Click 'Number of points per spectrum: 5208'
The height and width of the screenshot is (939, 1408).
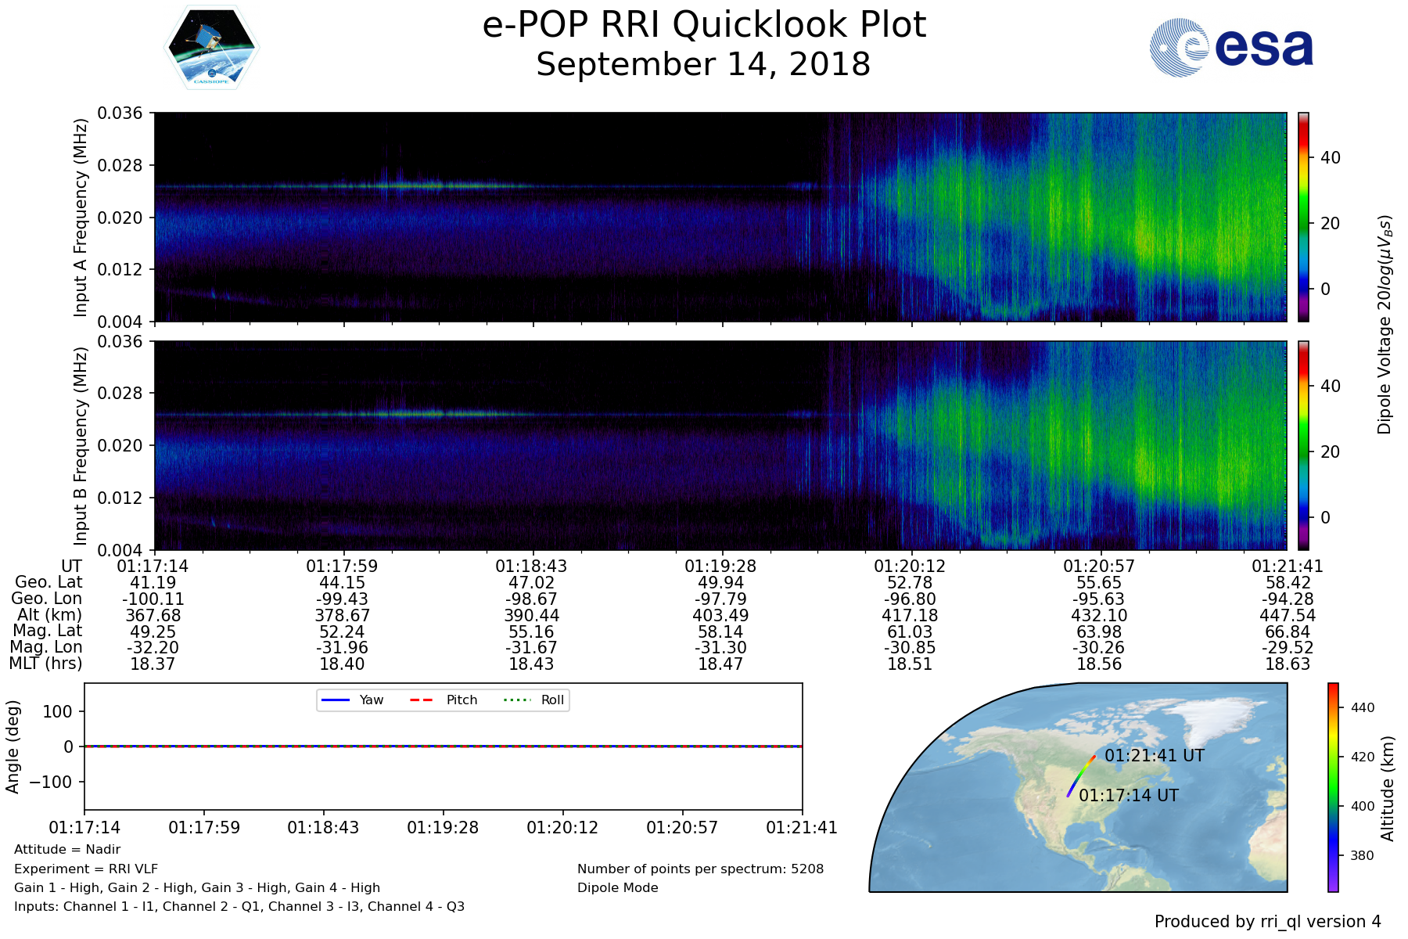pos(700,869)
